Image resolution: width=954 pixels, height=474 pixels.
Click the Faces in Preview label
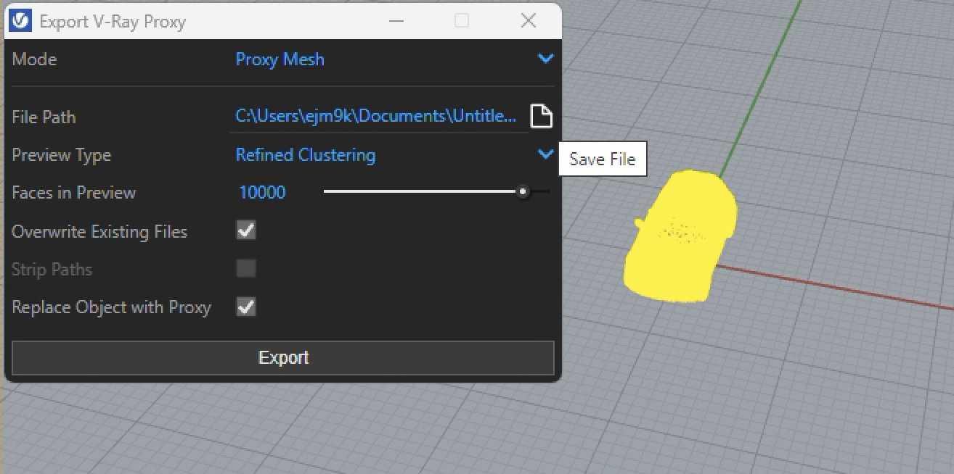tap(74, 193)
